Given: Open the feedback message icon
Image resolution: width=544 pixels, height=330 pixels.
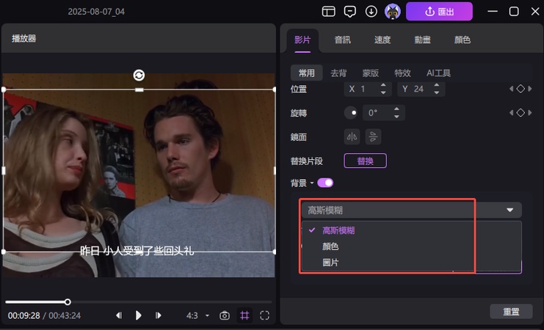Looking at the screenshot, I should [x=349, y=12].
